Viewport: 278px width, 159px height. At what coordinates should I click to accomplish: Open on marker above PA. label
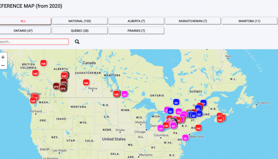[173, 126]
